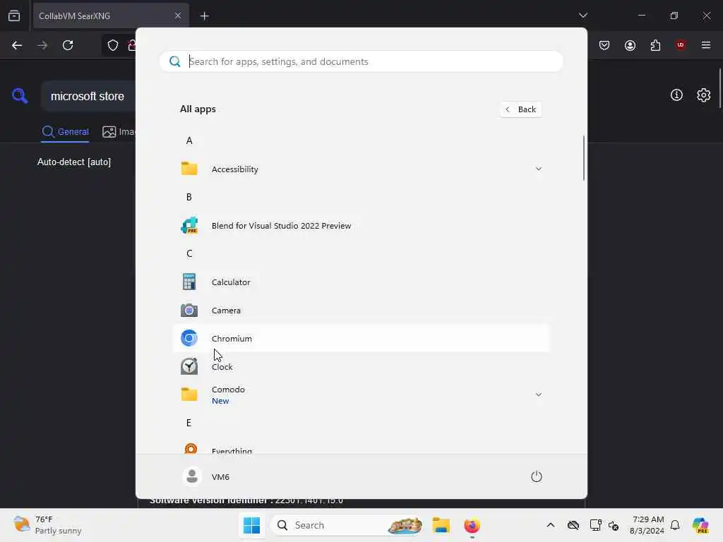Click the letter E section header
The width and height of the screenshot is (723, 542).
pos(189,423)
